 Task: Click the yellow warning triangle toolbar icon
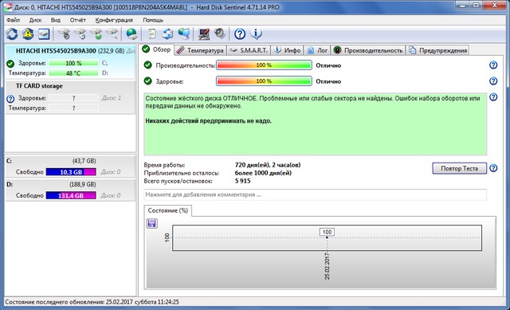point(28,33)
